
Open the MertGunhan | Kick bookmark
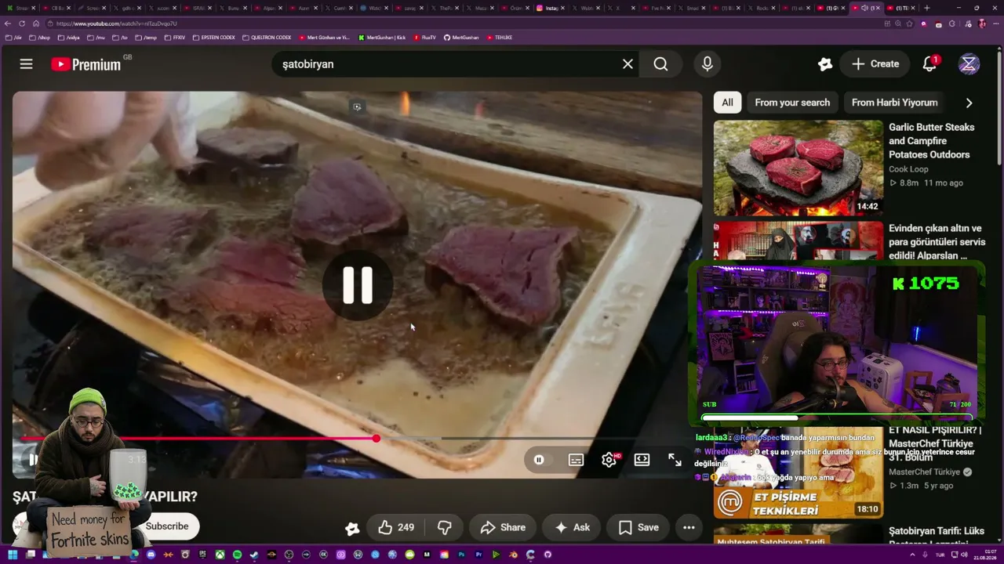point(382,38)
